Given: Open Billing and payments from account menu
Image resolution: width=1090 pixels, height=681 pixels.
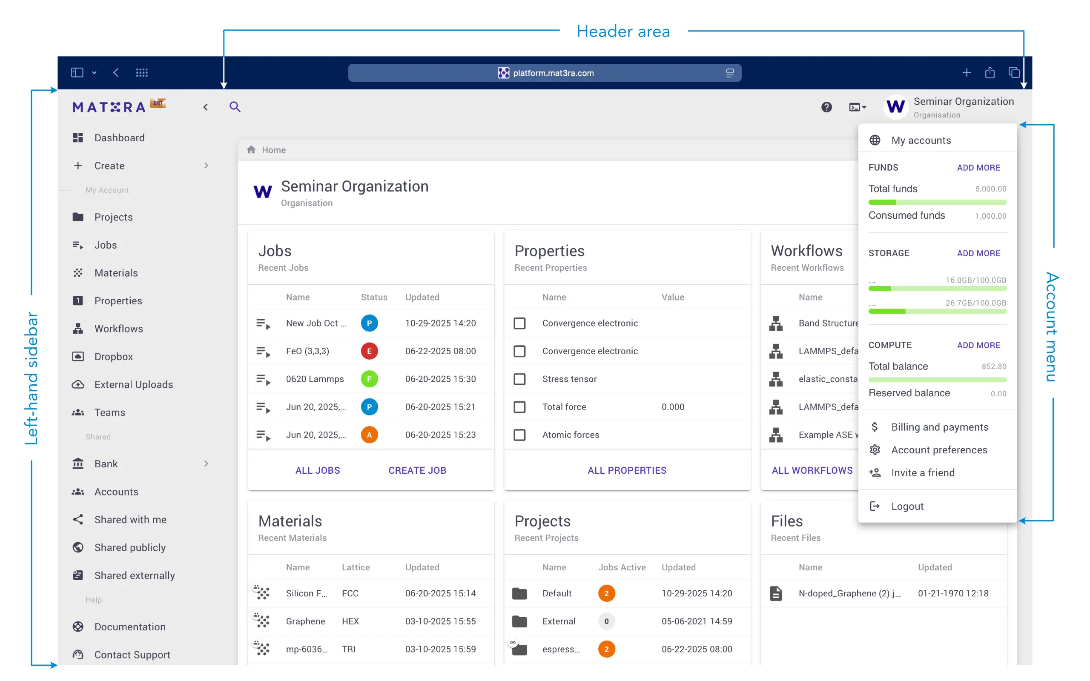Looking at the screenshot, I should [x=940, y=426].
